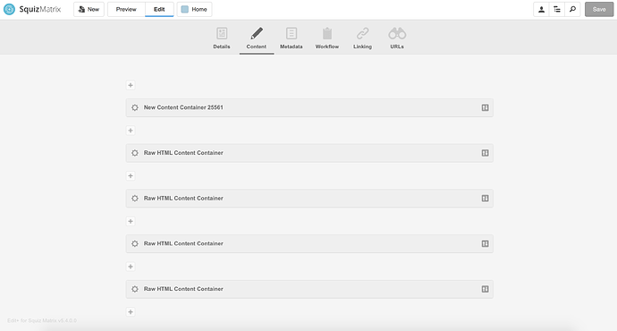Add container above New Content Container 25561
Screen dimensions: 617x331
131,85
